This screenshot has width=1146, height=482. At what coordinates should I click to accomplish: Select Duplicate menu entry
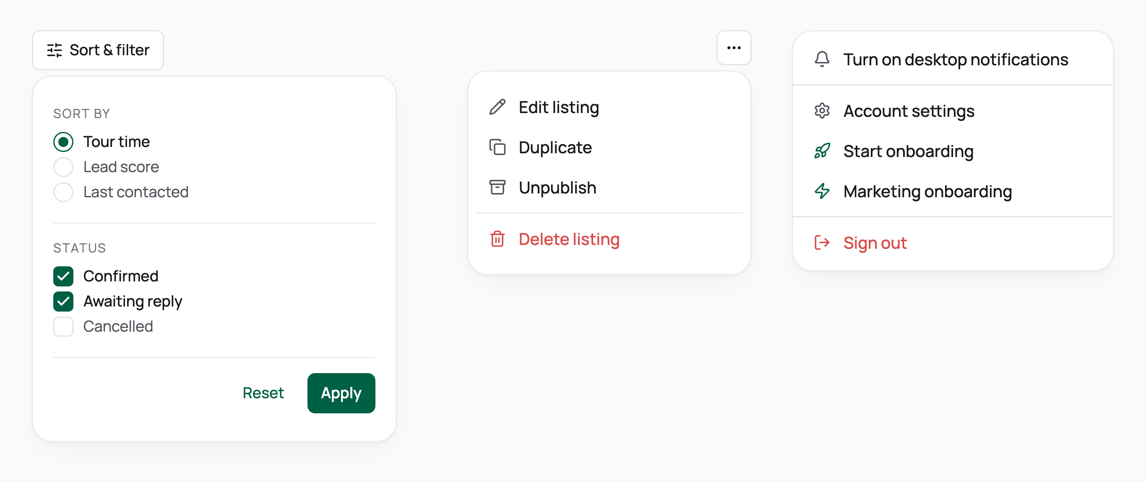609,147
